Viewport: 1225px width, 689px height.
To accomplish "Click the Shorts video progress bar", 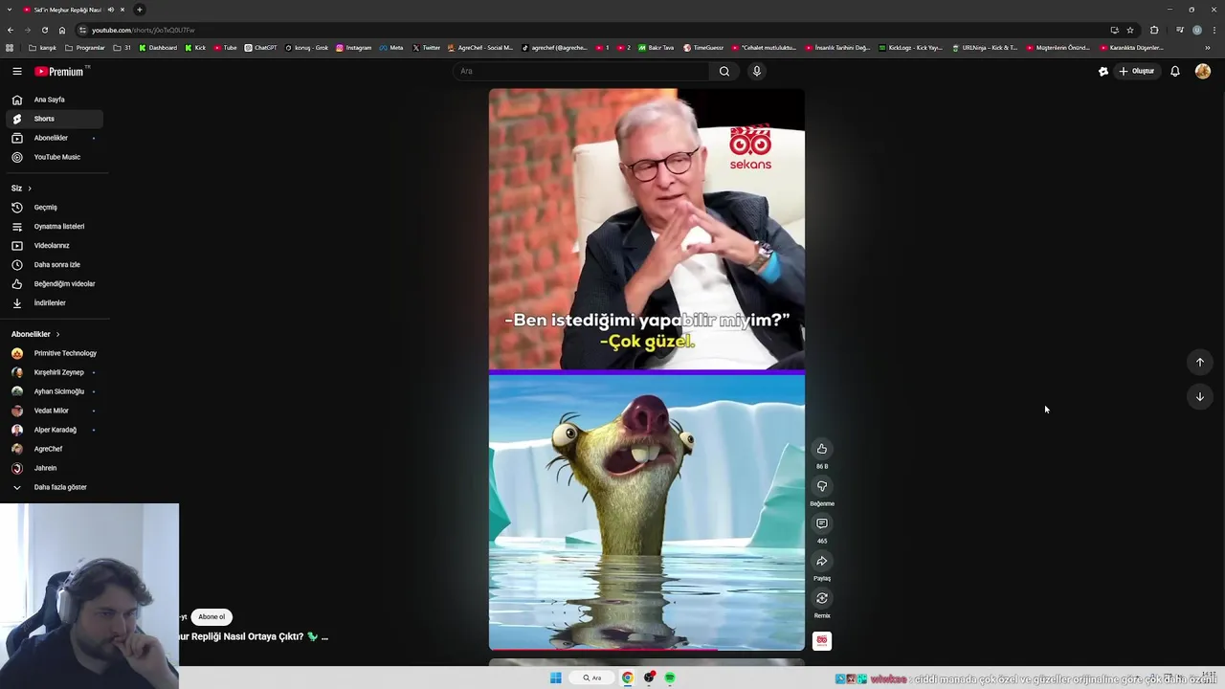I will (x=647, y=649).
